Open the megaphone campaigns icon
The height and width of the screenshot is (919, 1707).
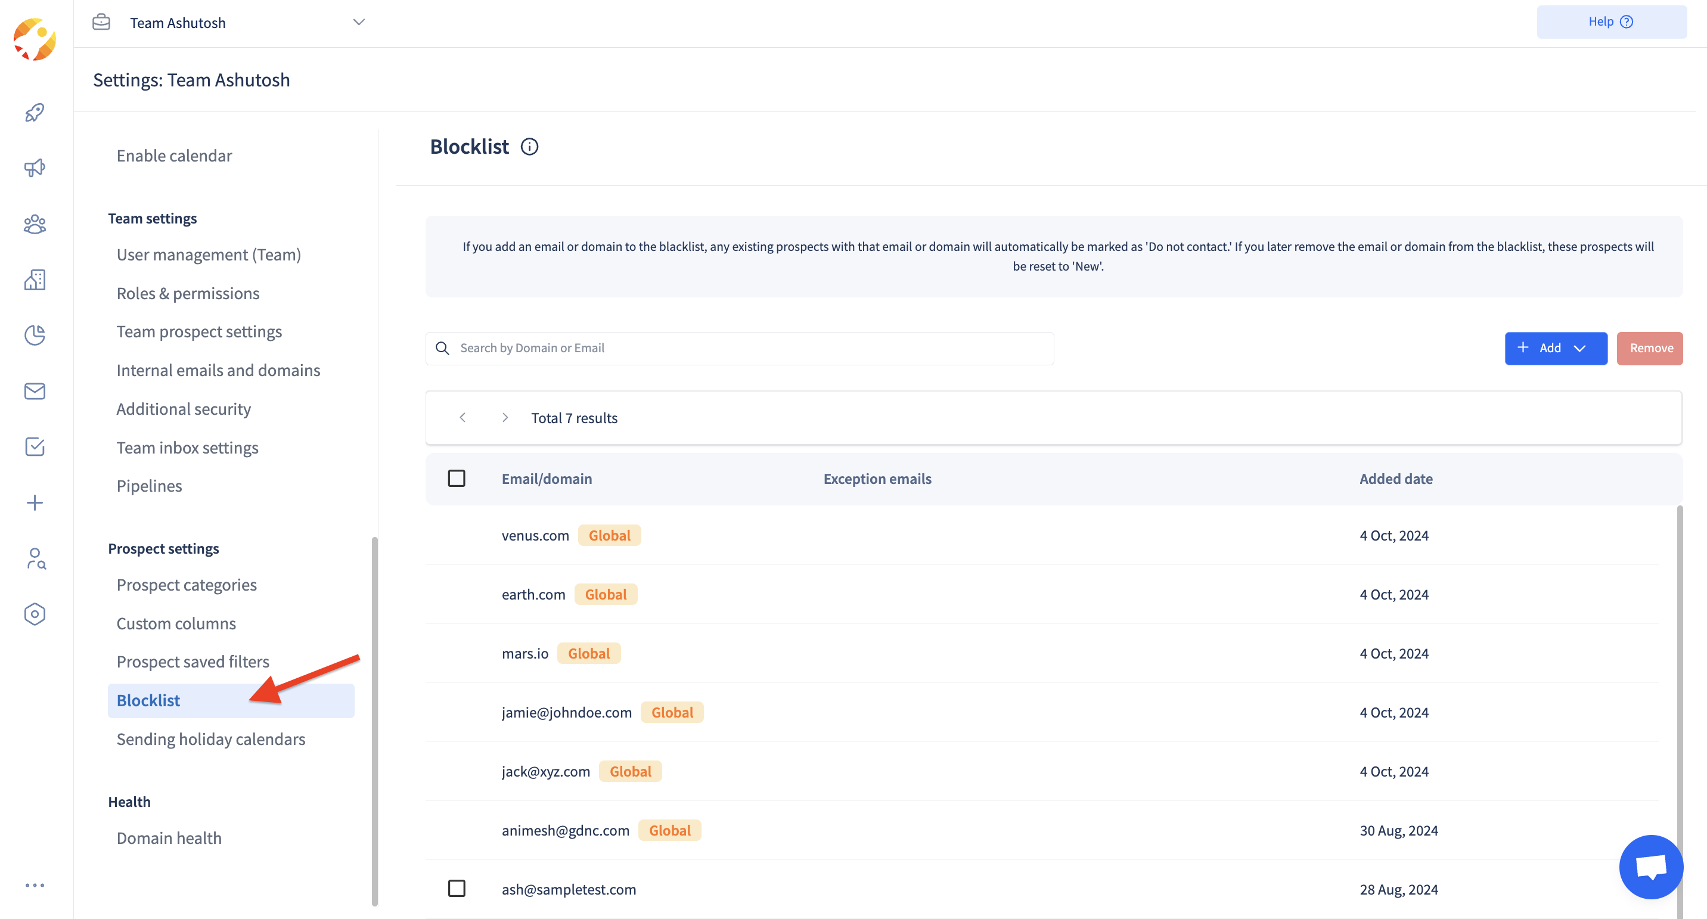coord(35,168)
